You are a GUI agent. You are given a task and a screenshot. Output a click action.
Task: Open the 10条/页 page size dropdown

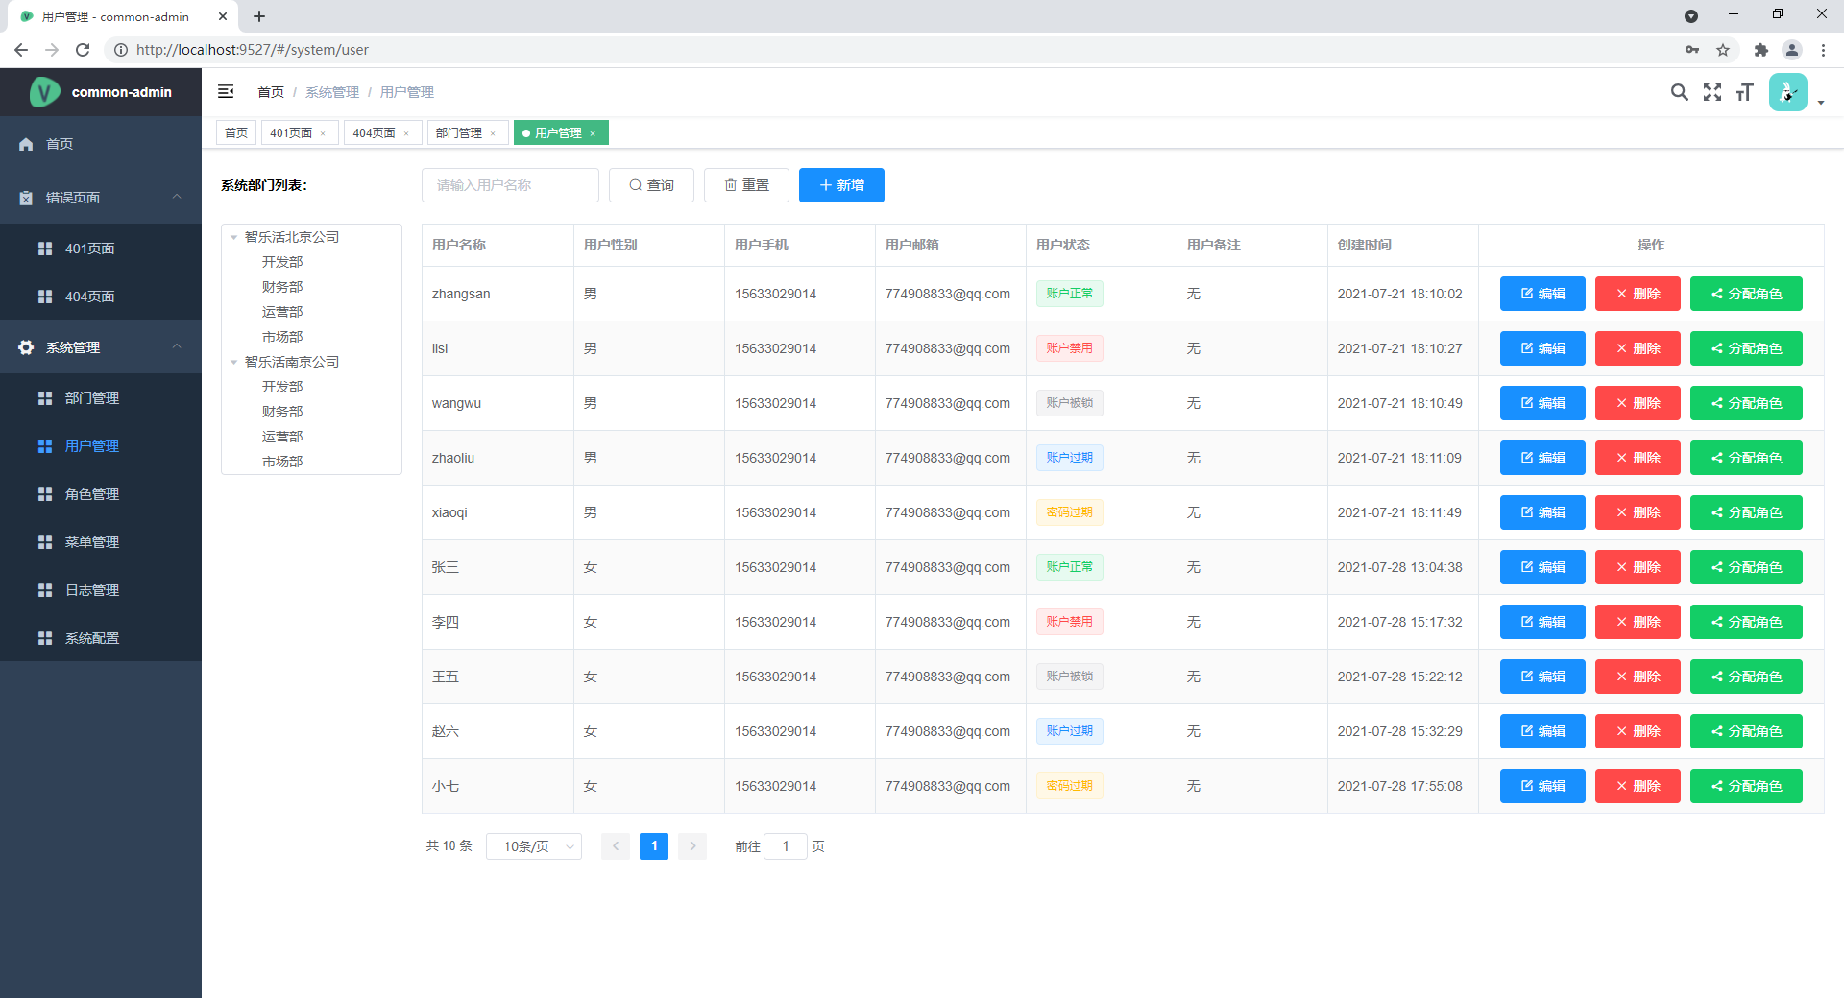534,846
